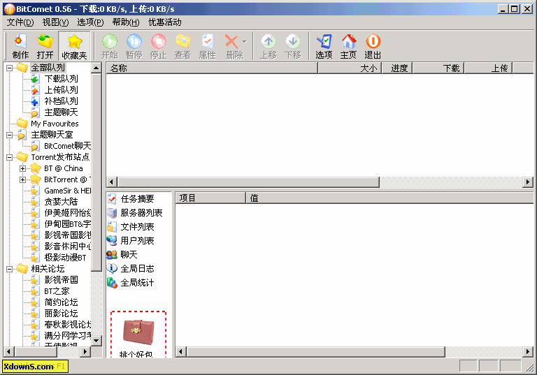Viewport: 537px width, 375px height.
Task: Open the 选项 options toolbar icon
Action: click(324, 46)
